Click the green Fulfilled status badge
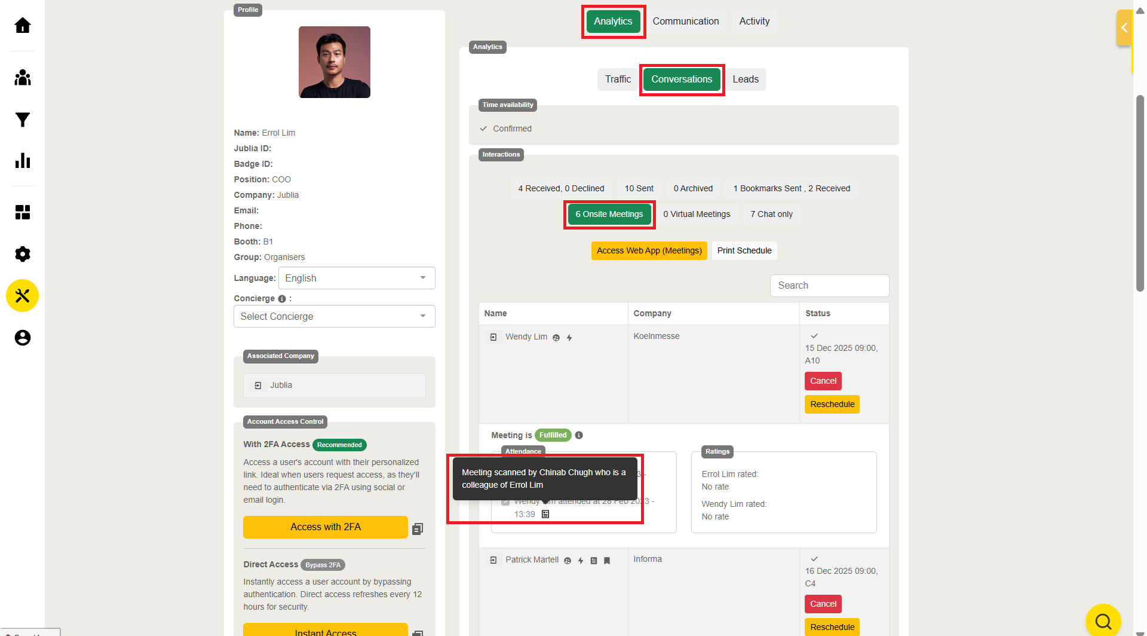Image resolution: width=1147 pixels, height=636 pixels. click(553, 435)
